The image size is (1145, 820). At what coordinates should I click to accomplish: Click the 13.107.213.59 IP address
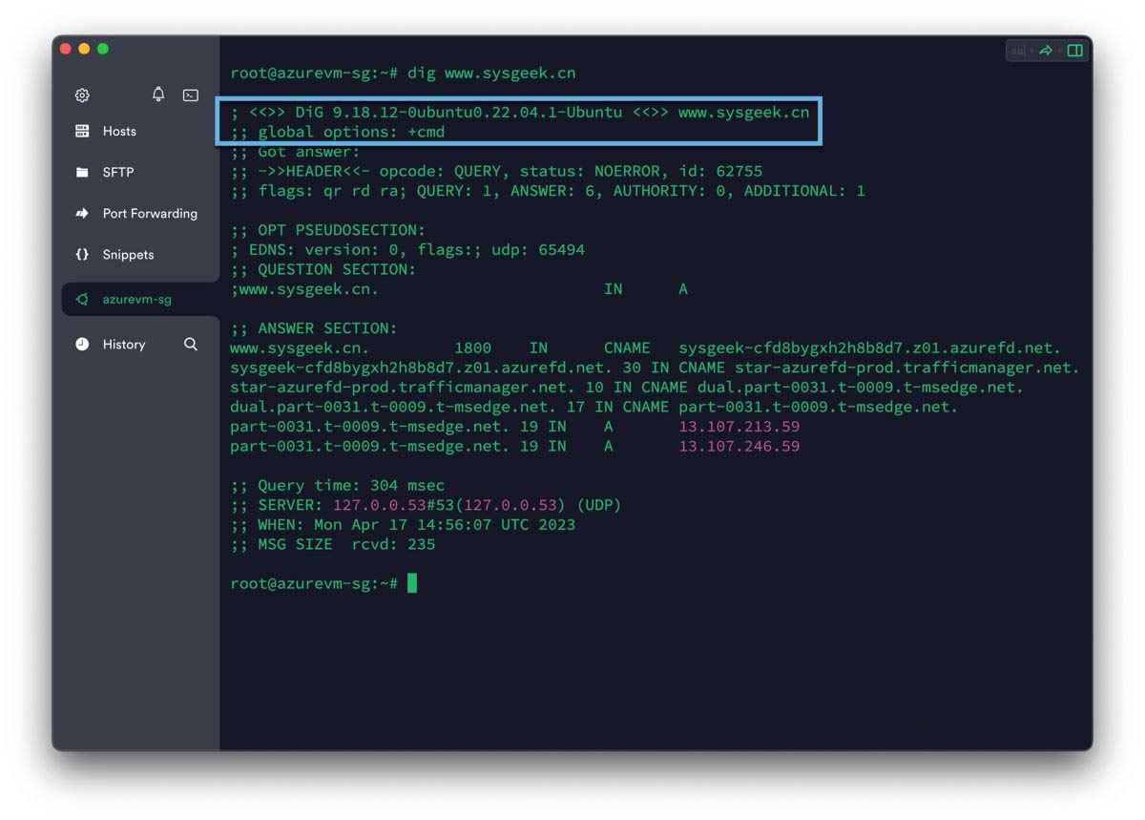[x=739, y=427]
